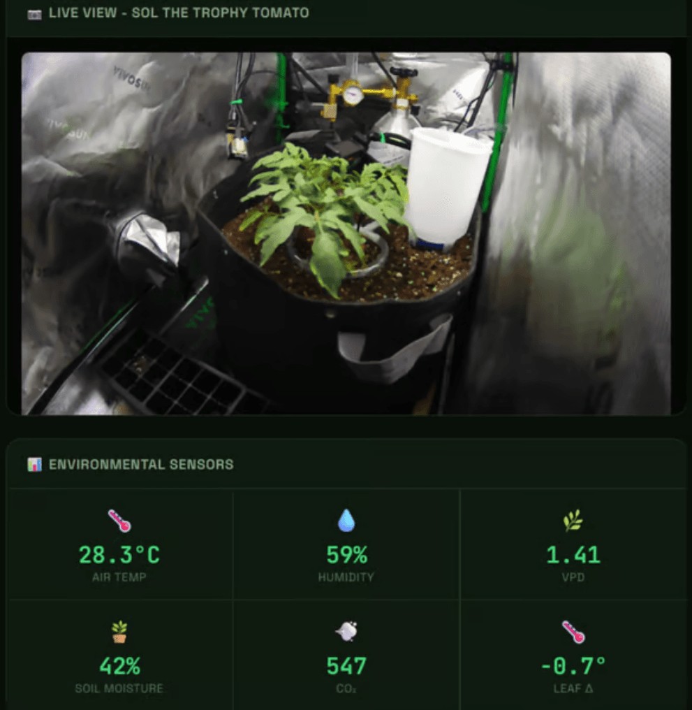Click the 1.41 VPD reading

(573, 555)
